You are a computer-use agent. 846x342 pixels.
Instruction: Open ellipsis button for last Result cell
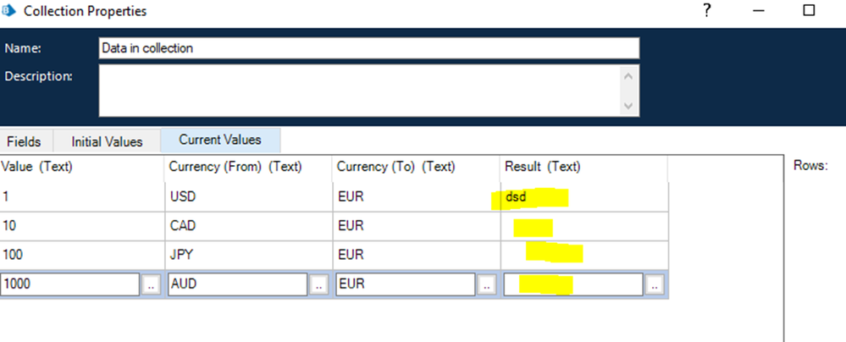pos(655,285)
